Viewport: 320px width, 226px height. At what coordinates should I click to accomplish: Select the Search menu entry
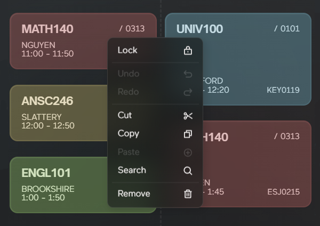point(132,170)
